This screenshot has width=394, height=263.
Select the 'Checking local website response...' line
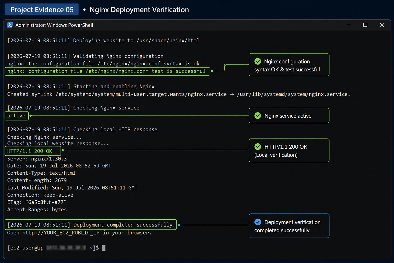[58, 143]
